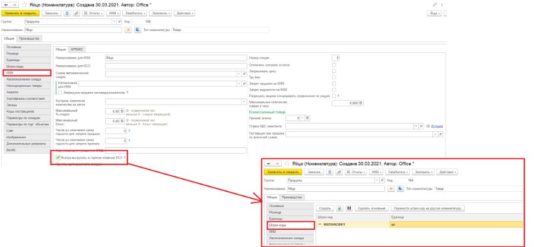
Task: Switch to АРТИКС tab
Action: pos(77,49)
